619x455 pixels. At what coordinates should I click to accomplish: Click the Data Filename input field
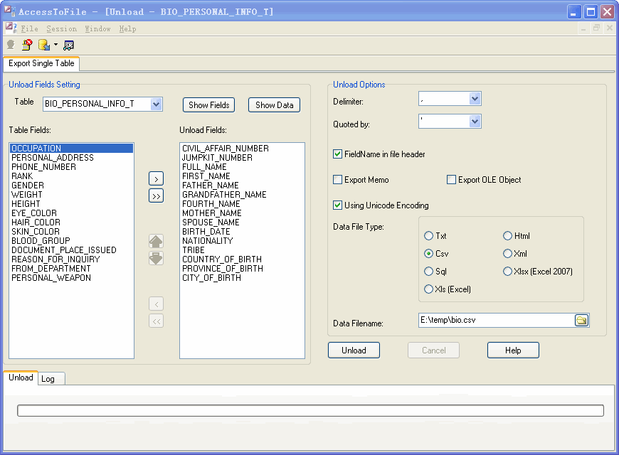coord(497,320)
